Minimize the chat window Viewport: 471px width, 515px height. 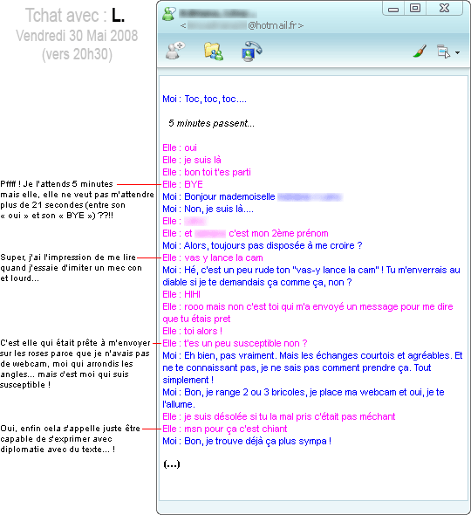(393, 9)
